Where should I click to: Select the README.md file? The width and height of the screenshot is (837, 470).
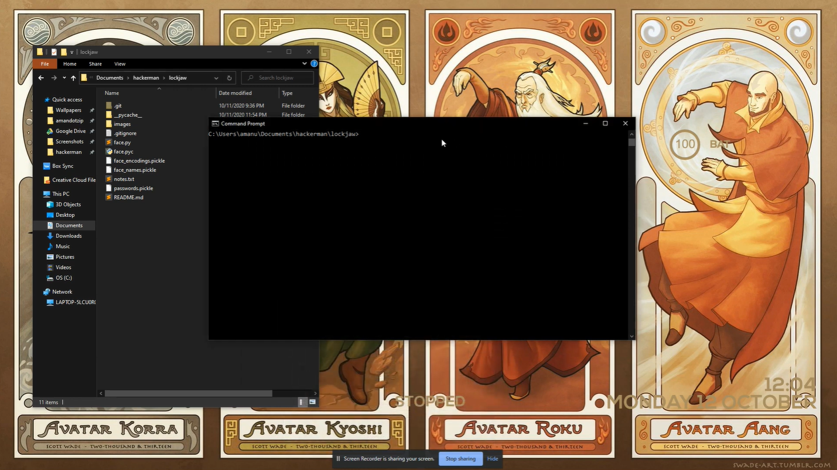pyautogui.click(x=128, y=197)
